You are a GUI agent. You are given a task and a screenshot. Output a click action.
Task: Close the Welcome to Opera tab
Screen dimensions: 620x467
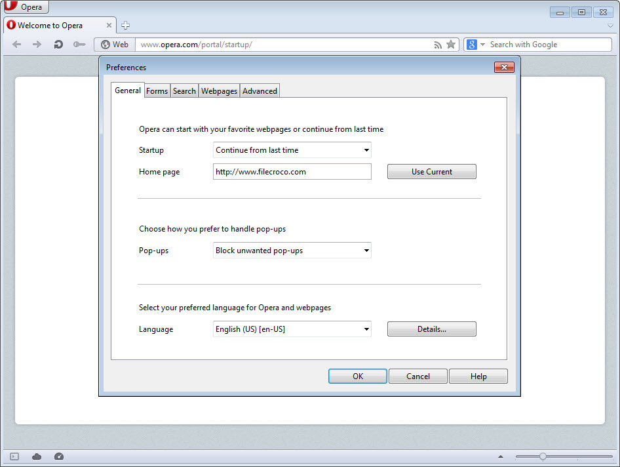coord(109,26)
